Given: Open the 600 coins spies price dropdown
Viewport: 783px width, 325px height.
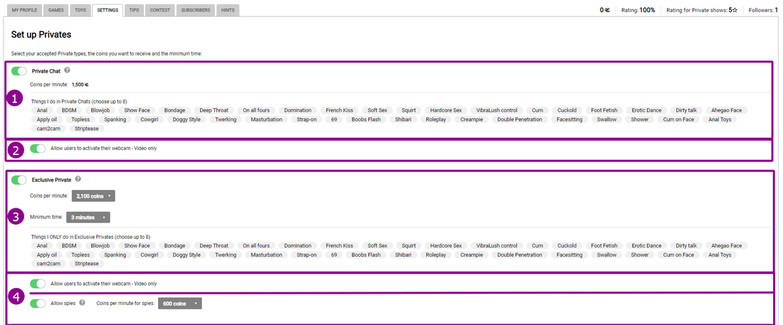Looking at the screenshot, I should click(x=179, y=304).
